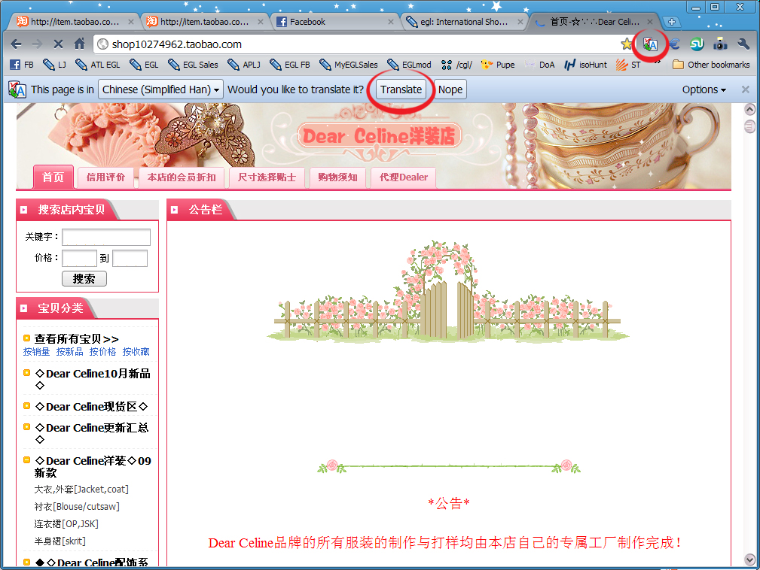This screenshot has width=760, height=570.
Task: Open the DoA bookmark
Action: [x=540, y=65]
